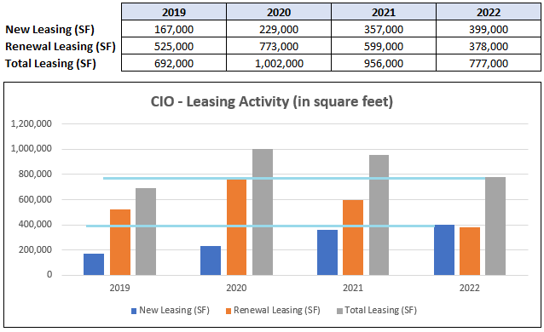544x332 pixels.
Task: Click the blue New Leasing legend swatch
Action: click(x=134, y=311)
